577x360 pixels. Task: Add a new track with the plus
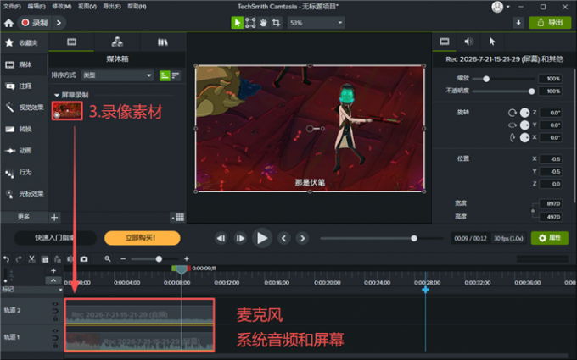point(53,271)
